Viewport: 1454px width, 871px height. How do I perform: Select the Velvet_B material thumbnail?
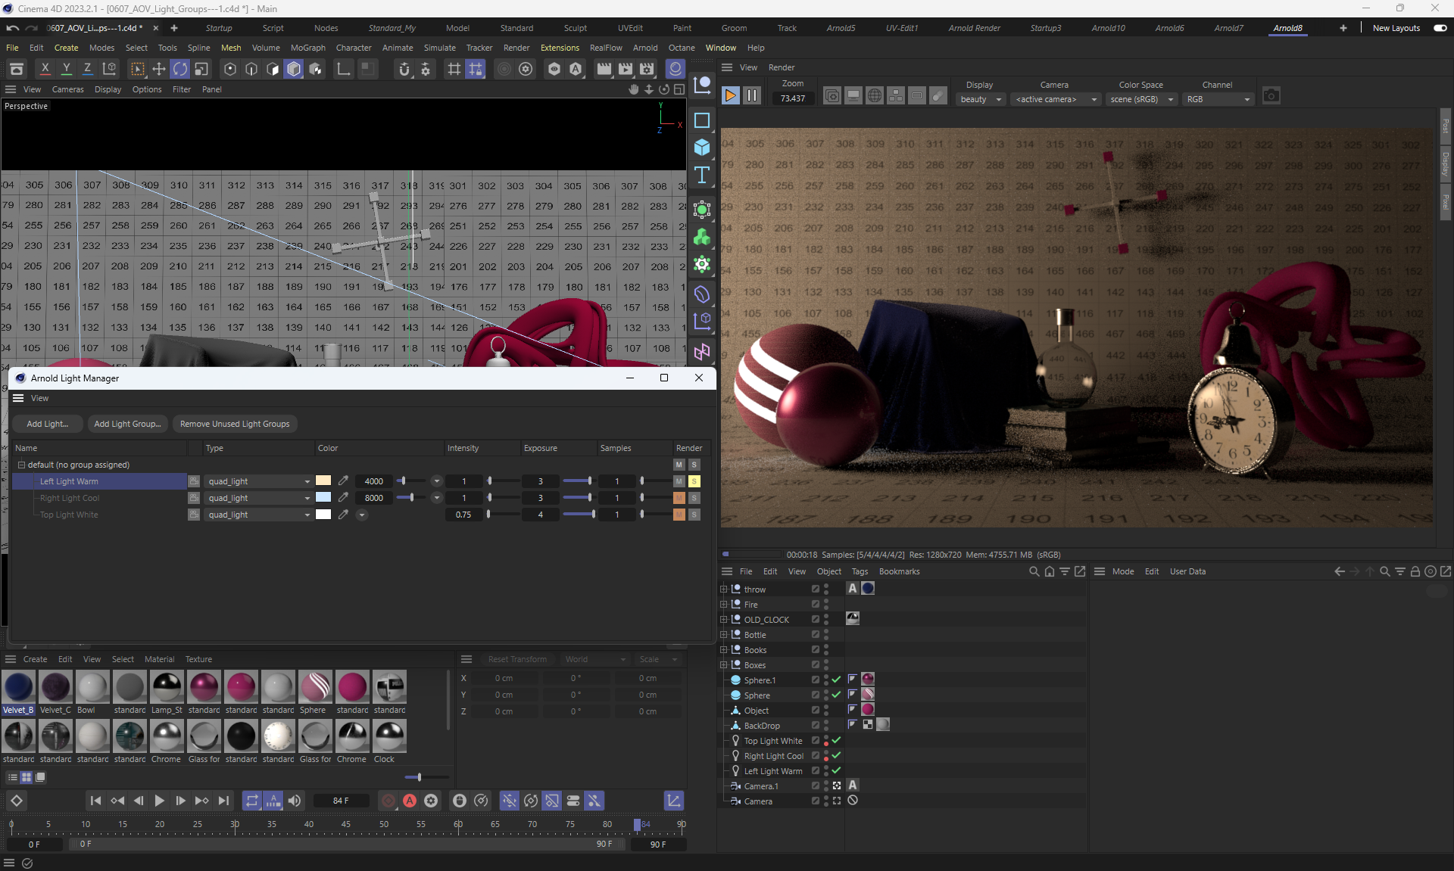click(x=18, y=687)
